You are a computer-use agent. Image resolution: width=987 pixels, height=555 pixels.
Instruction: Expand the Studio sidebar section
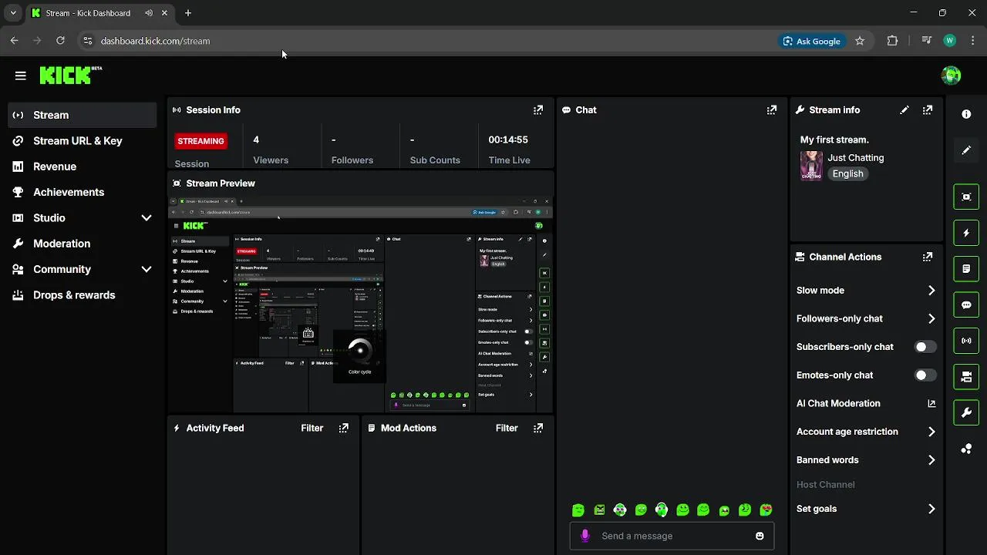click(147, 218)
